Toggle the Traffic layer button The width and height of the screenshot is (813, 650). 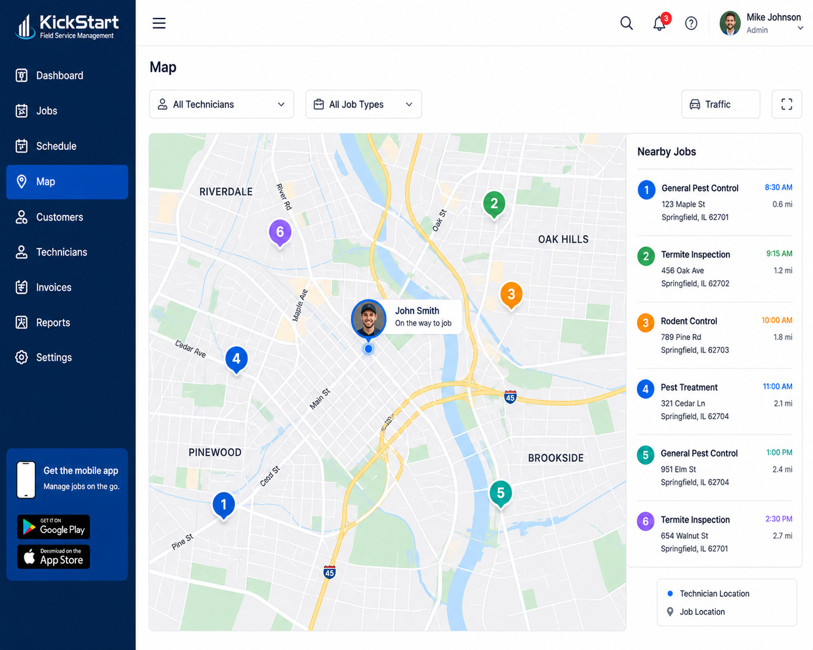point(721,104)
